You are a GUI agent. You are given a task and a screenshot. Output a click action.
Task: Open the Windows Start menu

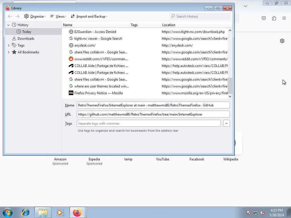(x=8, y=212)
